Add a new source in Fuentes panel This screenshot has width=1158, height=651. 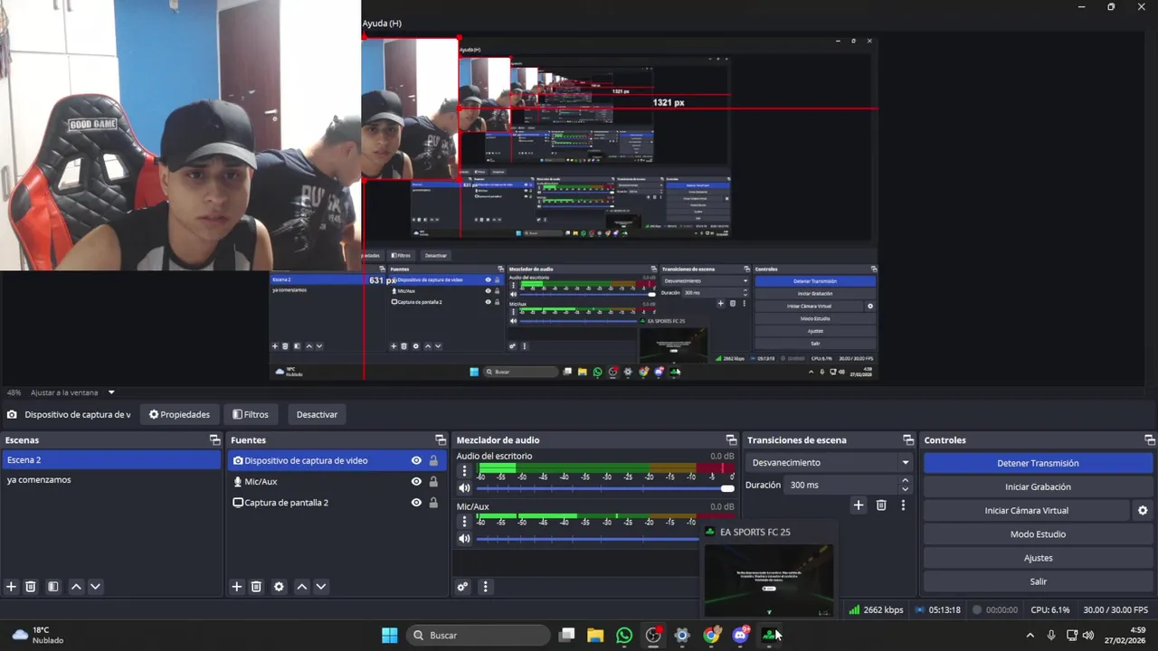tap(237, 587)
